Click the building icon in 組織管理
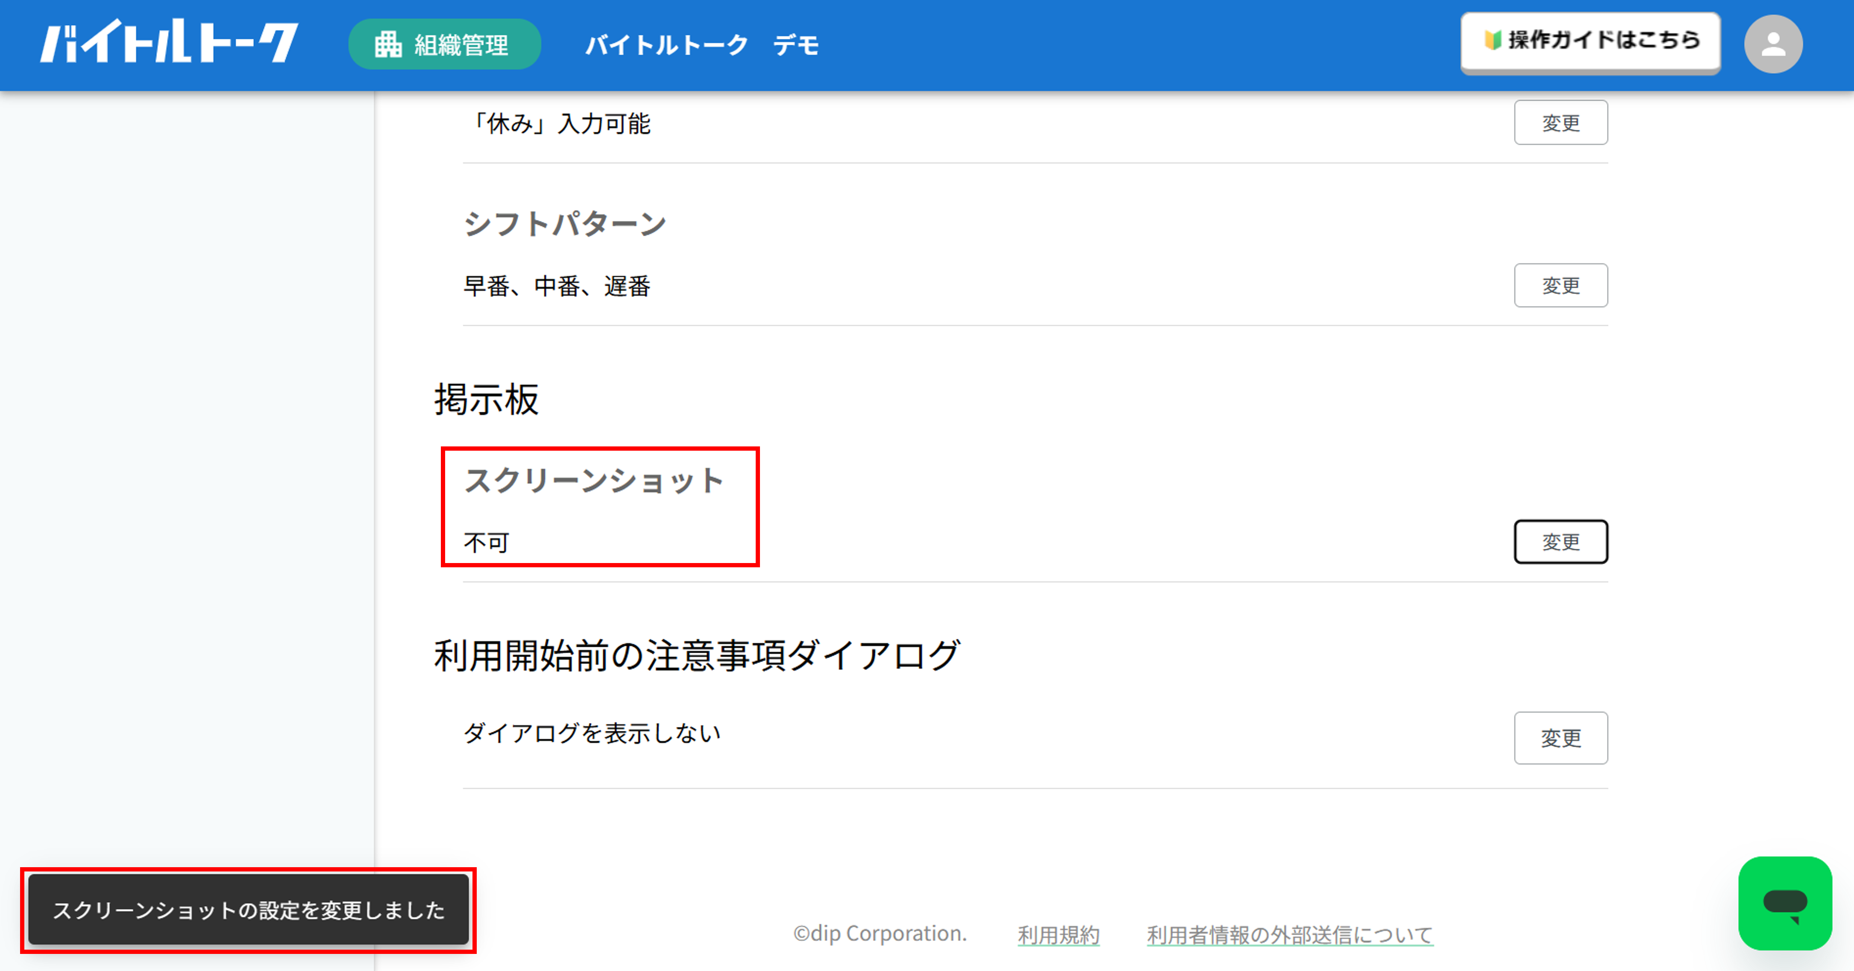The image size is (1854, 971). pos(388,44)
